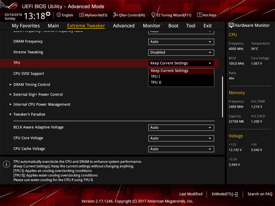Click +12V reading 12.192 V
Screen dimensions: 275x206
click(x=235, y=150)
